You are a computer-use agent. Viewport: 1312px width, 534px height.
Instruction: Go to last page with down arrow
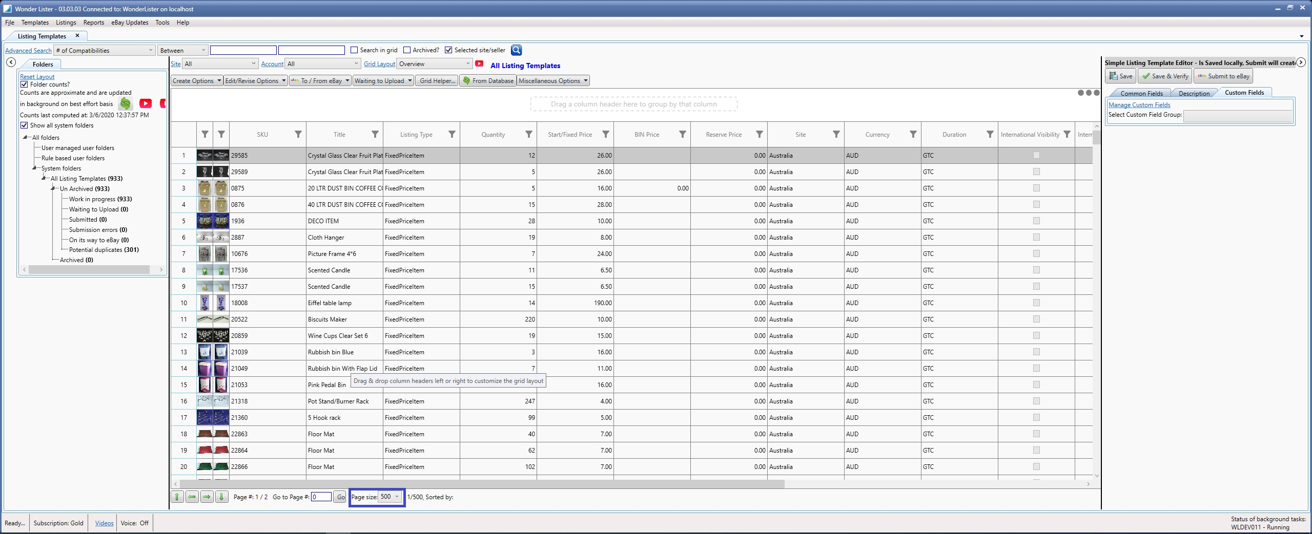[222, 497]
